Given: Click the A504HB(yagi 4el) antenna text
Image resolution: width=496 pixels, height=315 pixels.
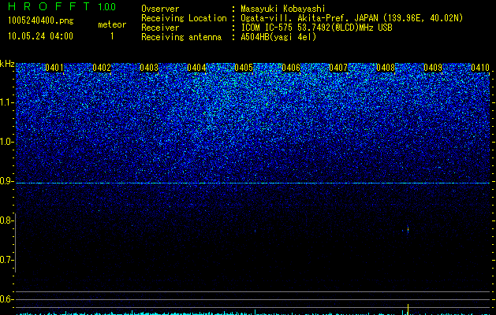Looking at the screenshot, I should [x=278, y=37].
